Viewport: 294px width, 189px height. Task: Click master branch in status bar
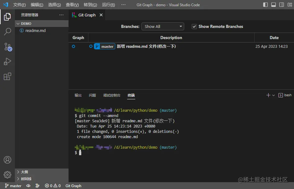click(13, 186)
